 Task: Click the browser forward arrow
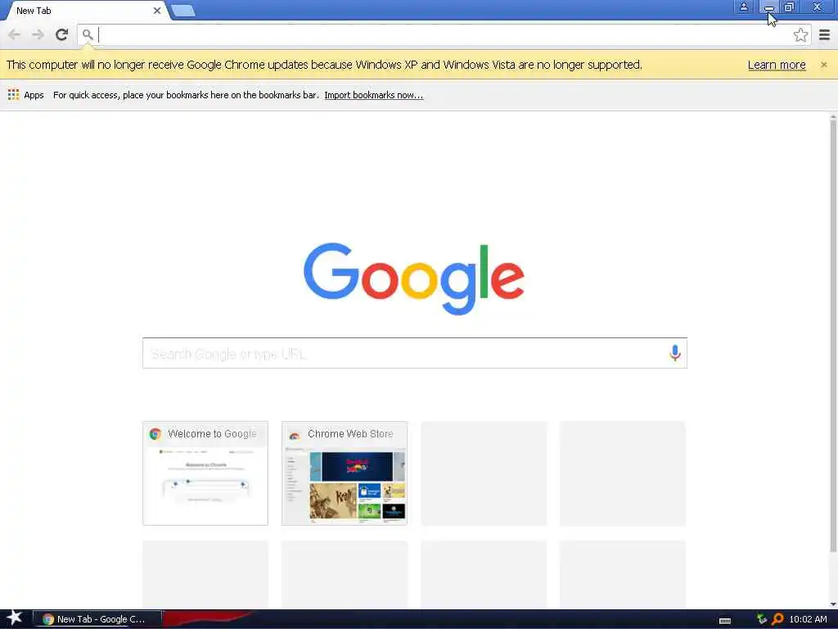[38, 34]
